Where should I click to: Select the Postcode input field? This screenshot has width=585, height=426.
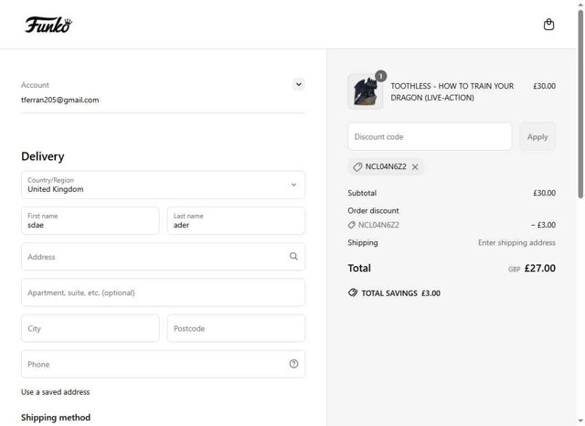point(236,328)
